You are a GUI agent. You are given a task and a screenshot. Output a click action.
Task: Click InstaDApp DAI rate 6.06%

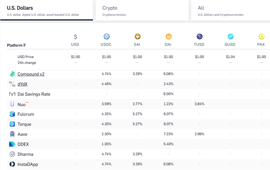pyautogui.click(x=168, y=164)
